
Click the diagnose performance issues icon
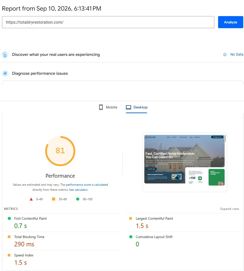(x=5, y=73)
